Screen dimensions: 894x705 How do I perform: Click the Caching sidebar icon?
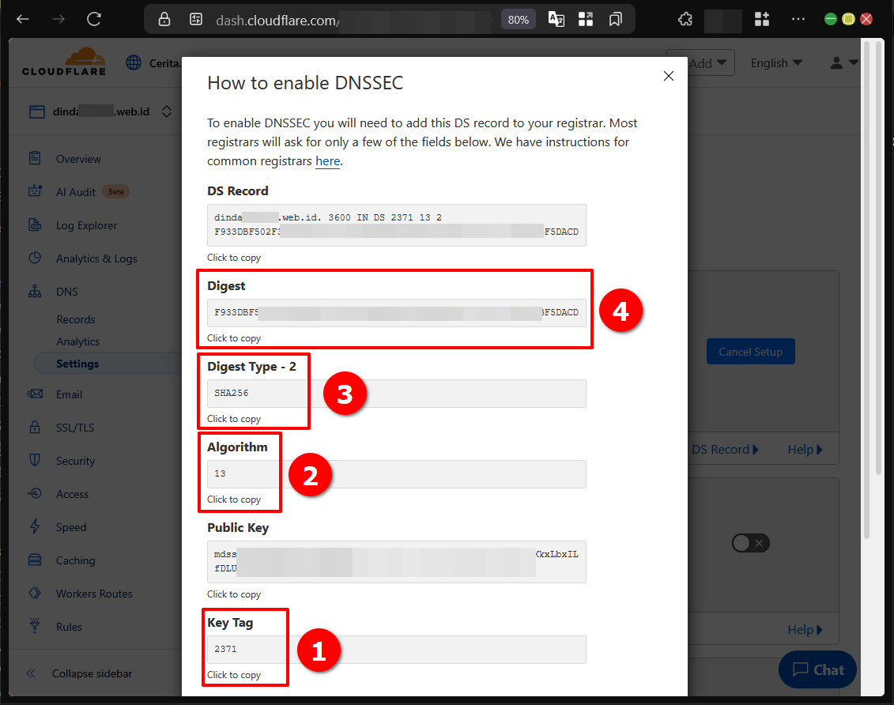coord(35,560)
